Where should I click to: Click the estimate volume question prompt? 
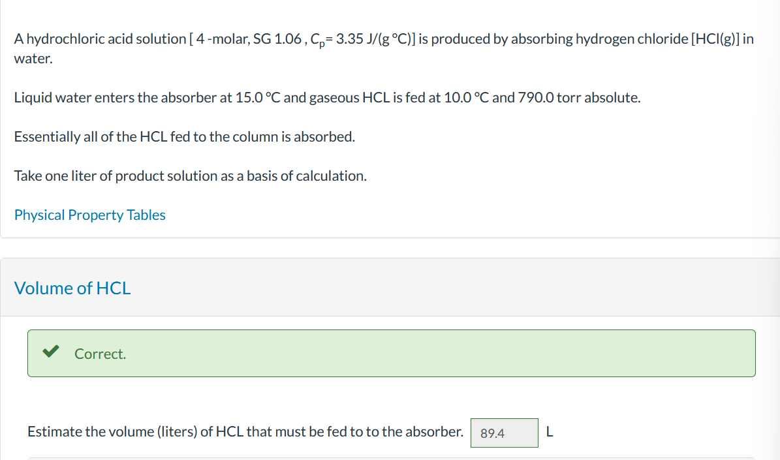point(245,431)
